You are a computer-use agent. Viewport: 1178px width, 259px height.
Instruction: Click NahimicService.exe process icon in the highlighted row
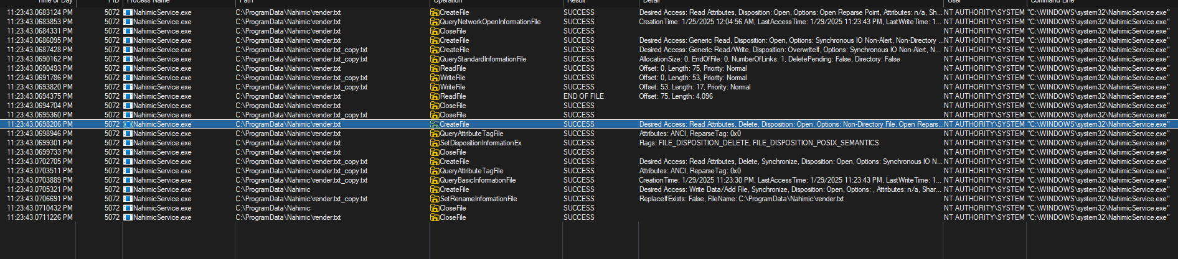point(128,124)
